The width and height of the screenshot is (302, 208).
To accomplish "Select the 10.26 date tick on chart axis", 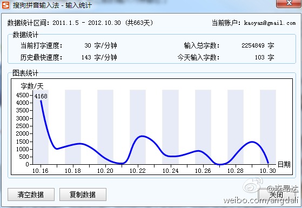I will click(x=203, y=171).
